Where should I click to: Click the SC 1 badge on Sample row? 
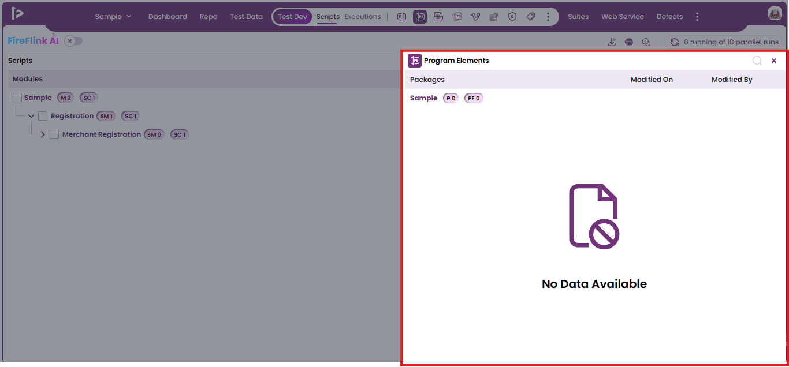[88, 98]
